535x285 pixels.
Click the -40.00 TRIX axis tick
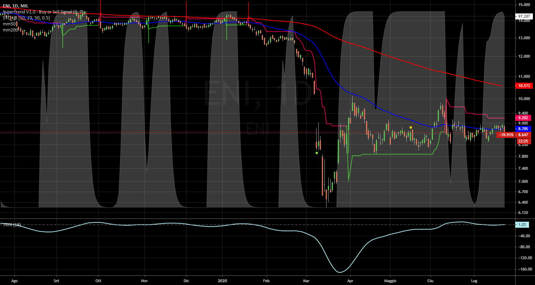524,236
